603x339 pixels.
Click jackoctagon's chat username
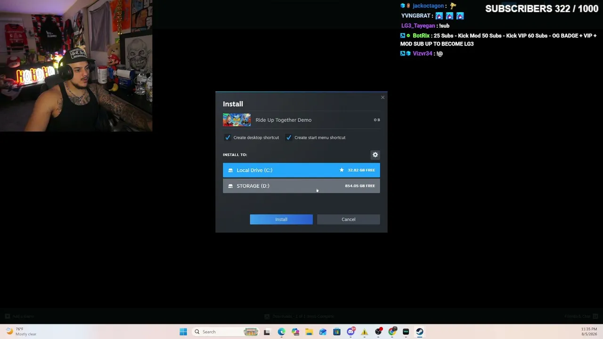(x=428, y=6)
